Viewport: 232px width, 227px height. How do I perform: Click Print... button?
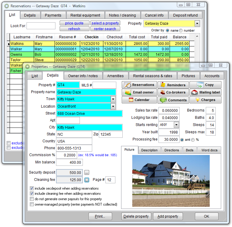click(100, 216)
